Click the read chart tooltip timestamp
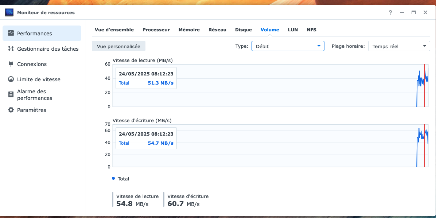436x218 pixels. click(146, 74)
